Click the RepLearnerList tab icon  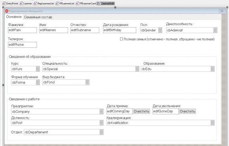(x=35, y=4)
